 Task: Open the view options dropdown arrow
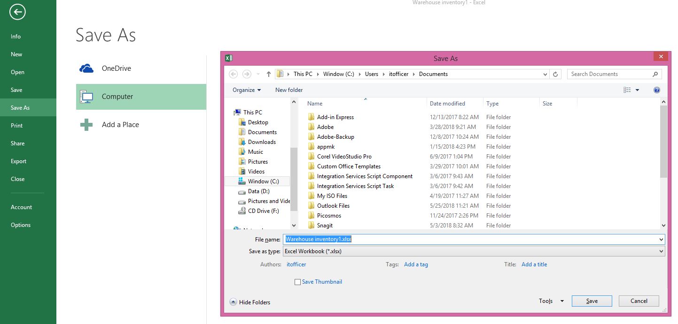[638, 90]
